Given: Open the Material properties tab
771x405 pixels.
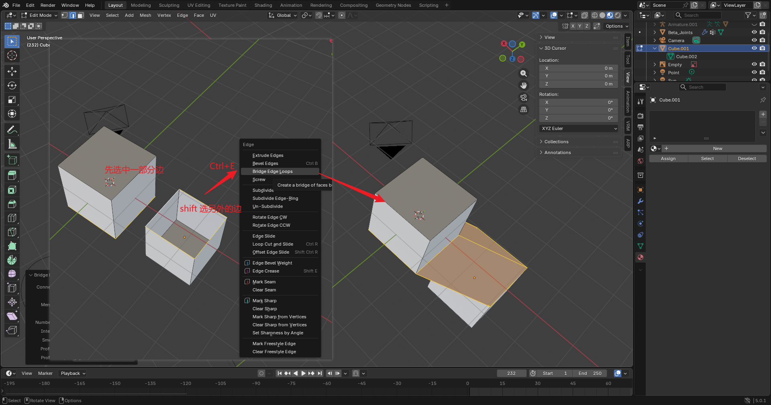Looking at the screenshot, I should click(x=640, y=257).
